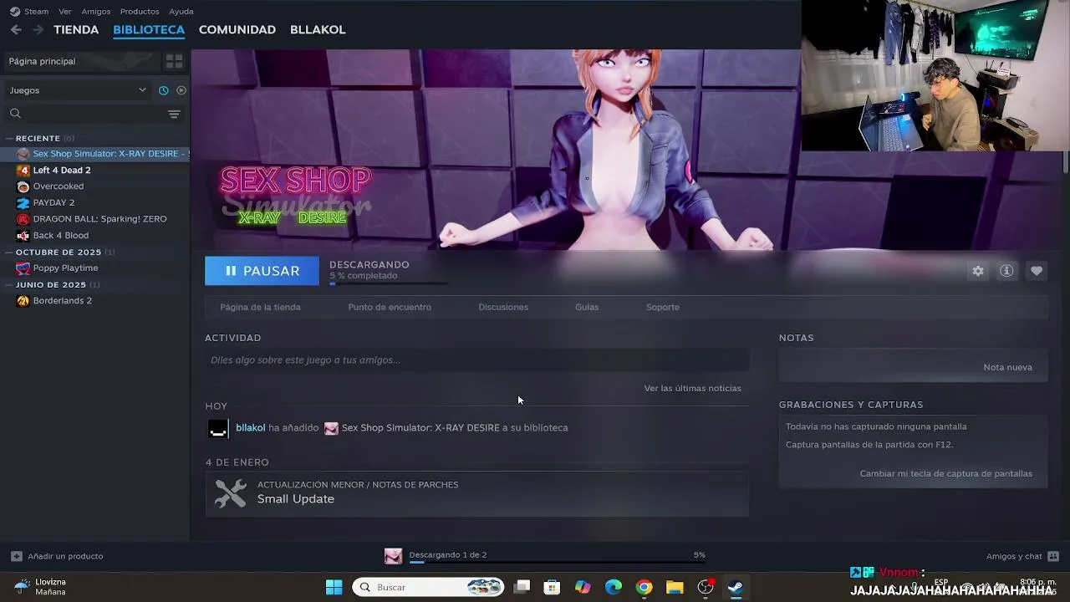The width and height of the screenshot is (1070, 602).
Task: Click Ver las últimas noticias
Action: pos(692,388)
